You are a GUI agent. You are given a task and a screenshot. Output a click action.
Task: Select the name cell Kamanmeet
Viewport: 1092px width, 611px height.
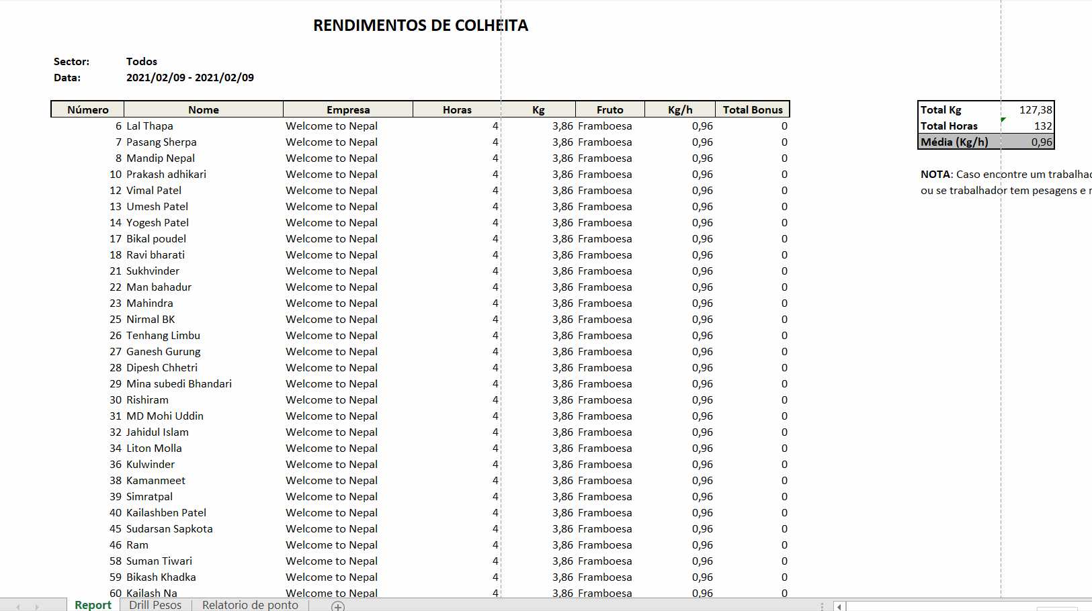click(x=156, y=480)
